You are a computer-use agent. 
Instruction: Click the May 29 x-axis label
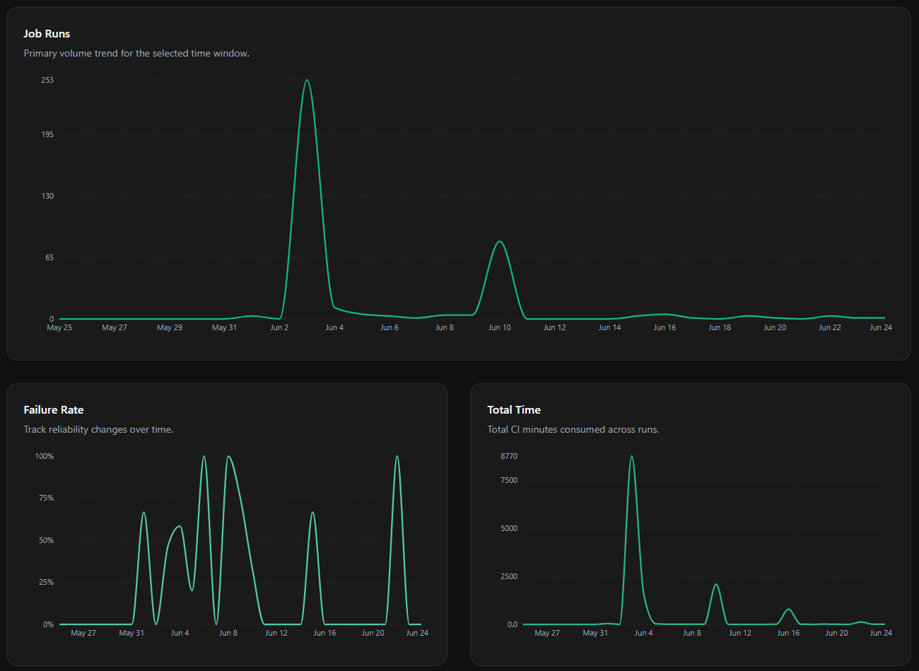point(170,327)
